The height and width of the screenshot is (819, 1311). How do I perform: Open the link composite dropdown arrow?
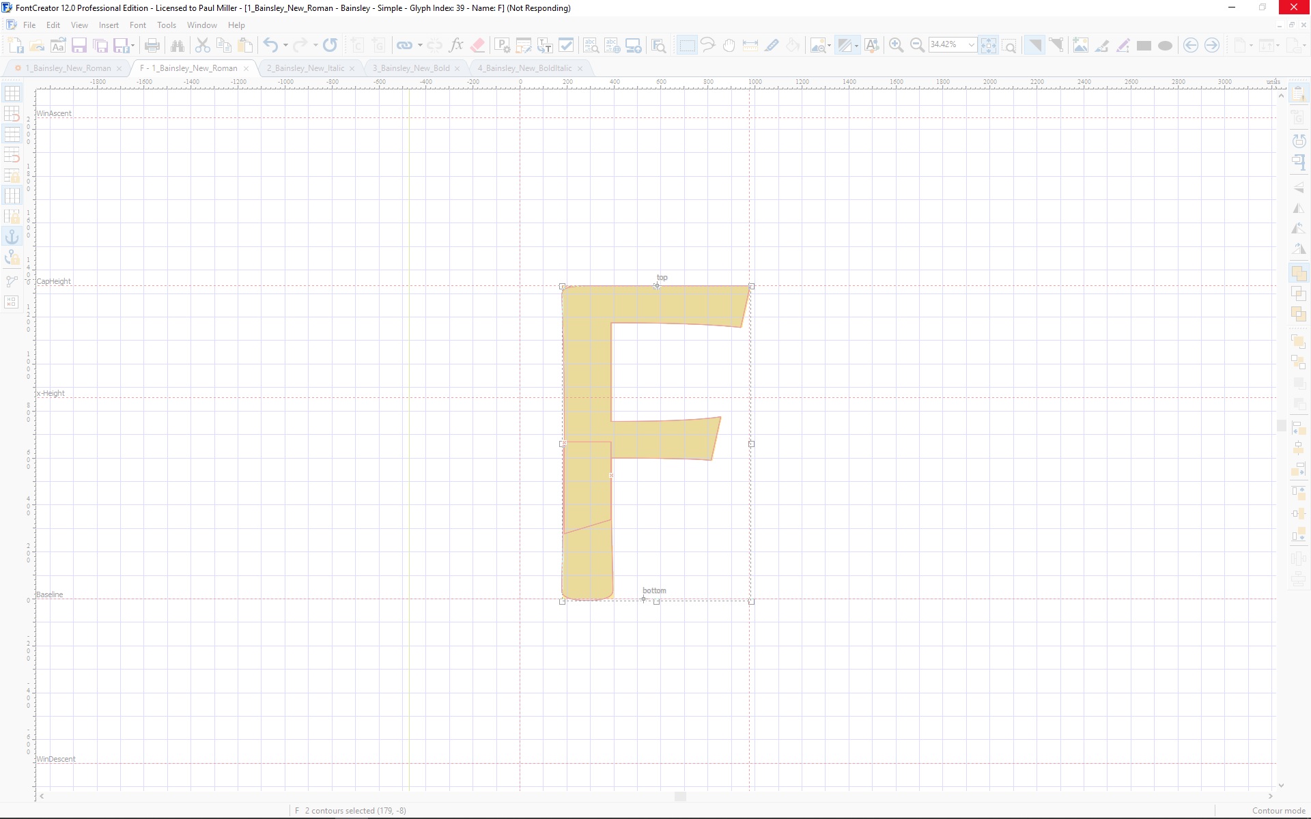click(x=420, y=46)
